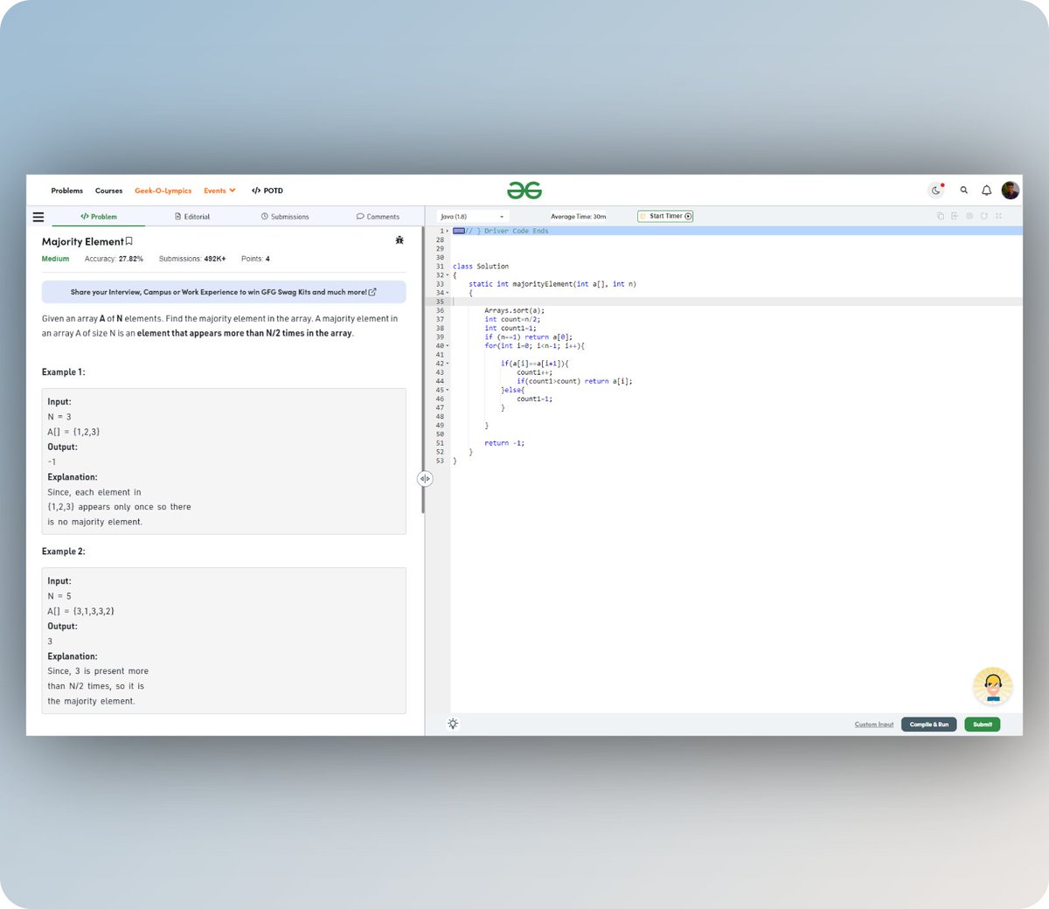Click the Start Timer button
The width and height of the screenshot is (1049, 909).
pyautogui.click(x=665, y=216)
